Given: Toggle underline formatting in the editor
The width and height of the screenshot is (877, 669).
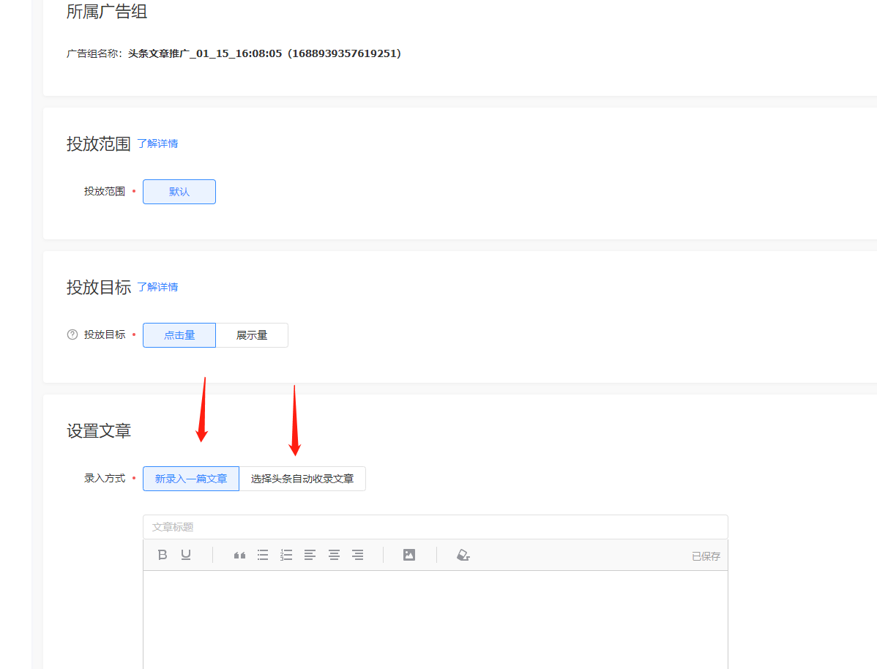Looking at the screenshot, I should (x=186, y=554).
